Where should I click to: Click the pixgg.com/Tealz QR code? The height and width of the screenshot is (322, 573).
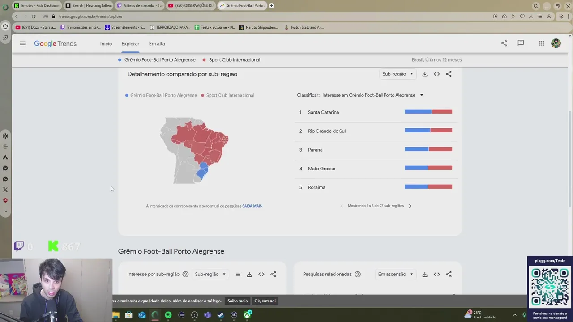coord(550,287)
